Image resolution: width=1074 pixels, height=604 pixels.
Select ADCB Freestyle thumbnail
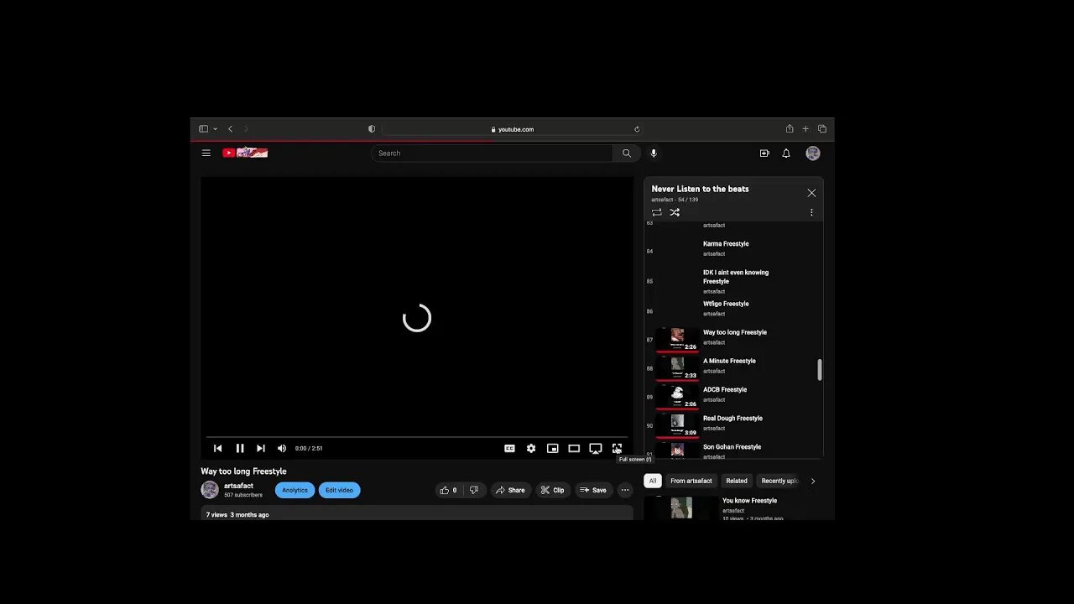677,396
